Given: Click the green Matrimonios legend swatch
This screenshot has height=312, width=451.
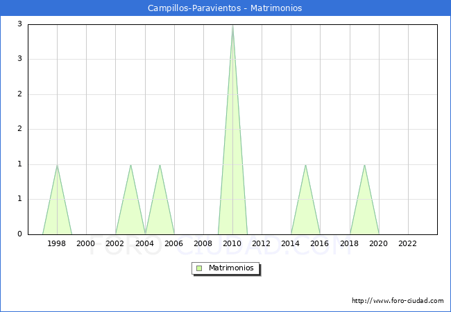Looking at the screenshot, I should click(x=198, y=268).
